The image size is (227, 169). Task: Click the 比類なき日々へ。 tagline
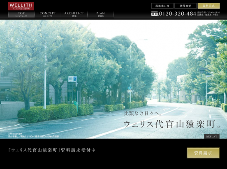click(x=143, y=113)
